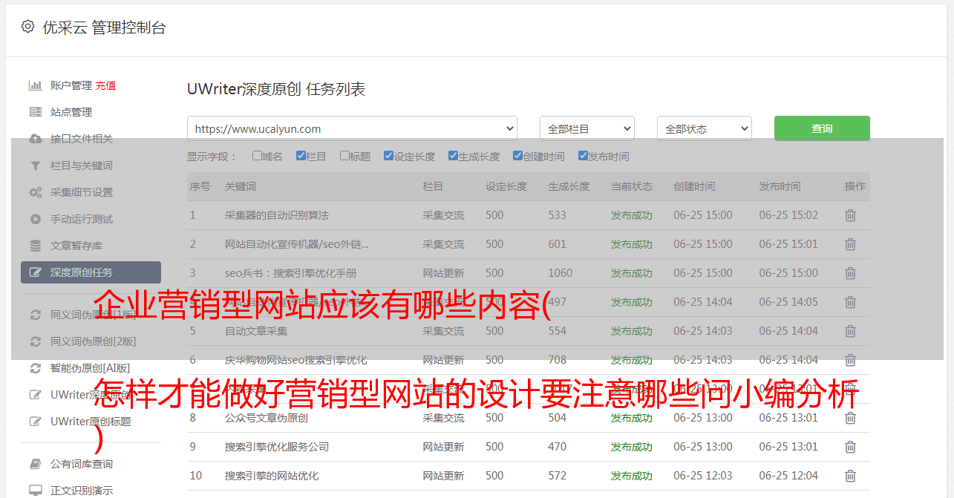This screenshot has height=498, width=954.
Task: Click the 文章暂存库 database icon
Action: tap(35, 246)
